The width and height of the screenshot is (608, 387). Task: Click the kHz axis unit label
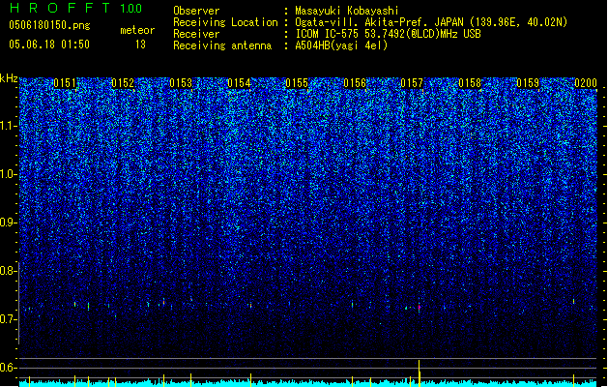pyautogui.click(x=9, y=78)
